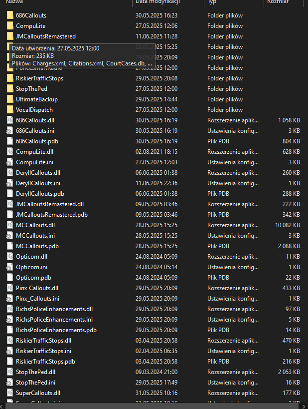Click the CompuLite.ini file icon
This screenshot has height=409, width=308.
point(9,162)
